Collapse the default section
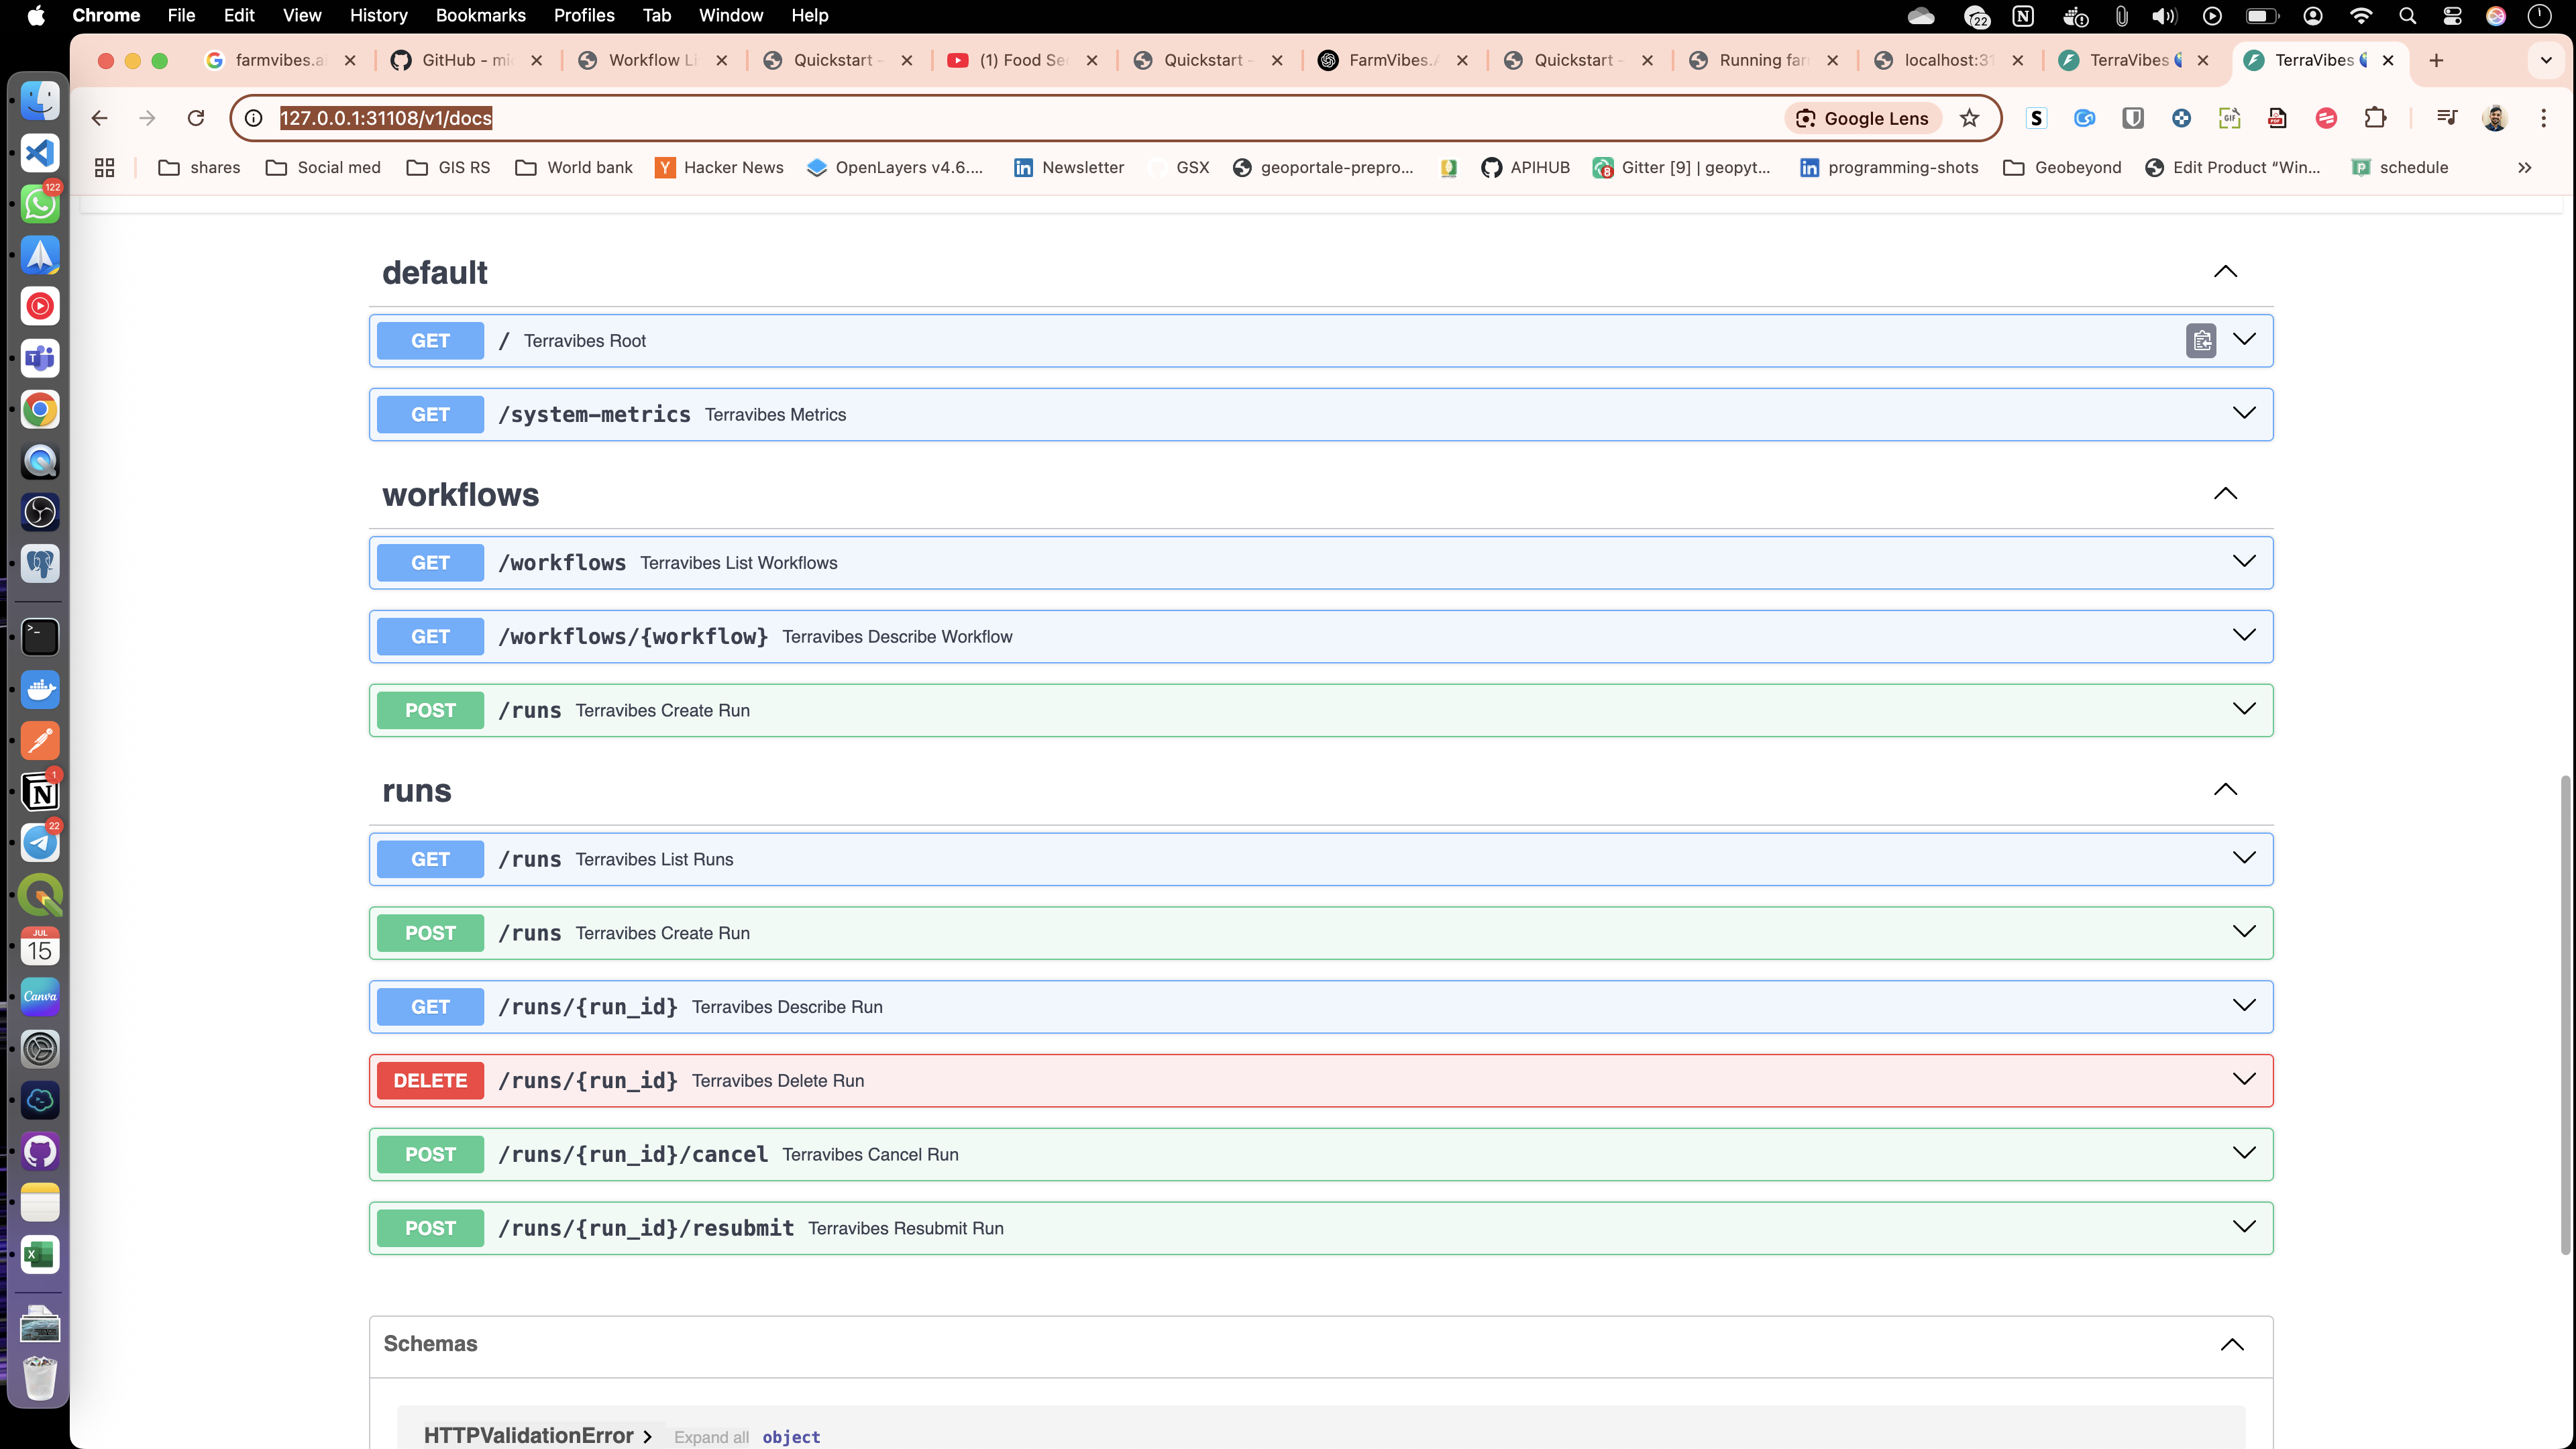 pos(2225,272)
